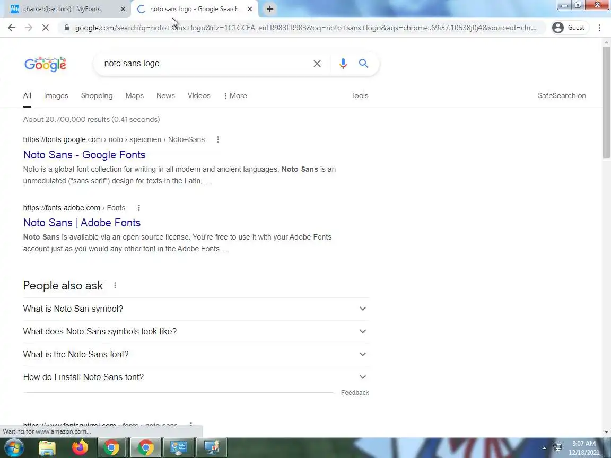Close the noto sans logo Google Search tab
Viewport: 611px width, 458px height.
[x=250, y=9]
